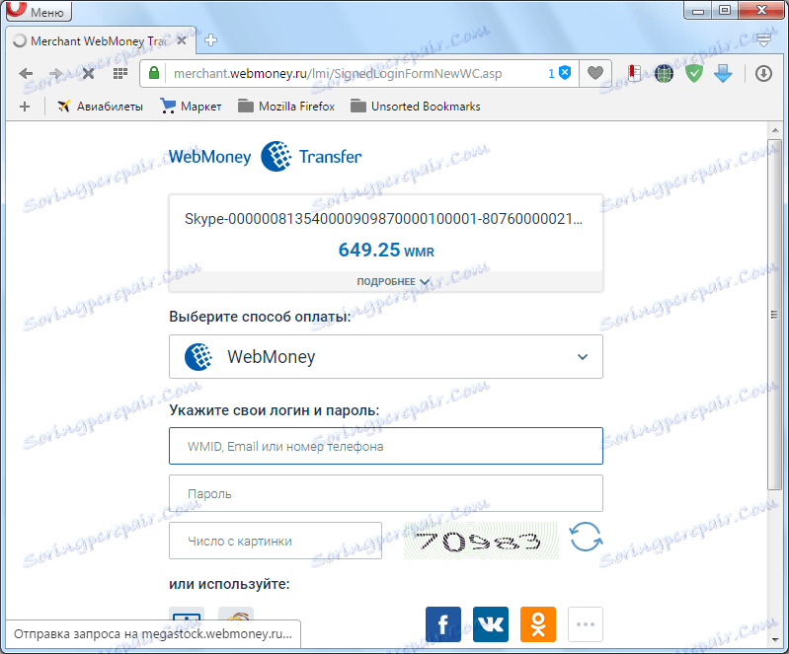This screenshot has width=789, height=654.
Task: Click the red bookmark notebook extension icon
Action: click(x=635, y=73)
